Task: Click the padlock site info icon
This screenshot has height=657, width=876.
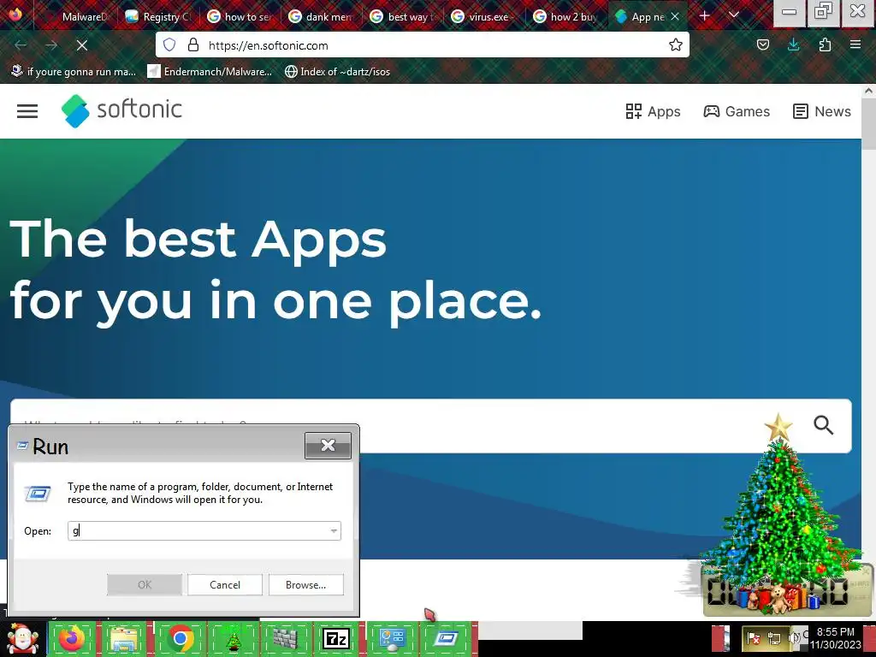Action: tap(193, 44)
